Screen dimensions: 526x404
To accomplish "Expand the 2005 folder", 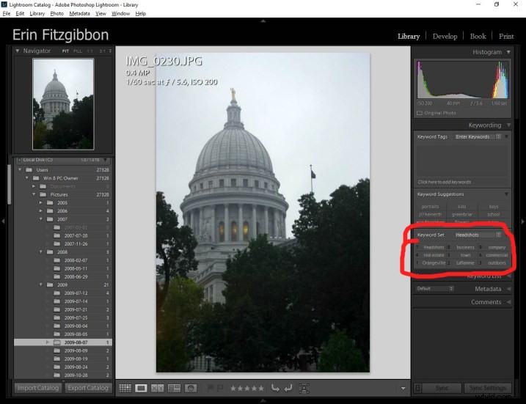I will click(41, 202).
